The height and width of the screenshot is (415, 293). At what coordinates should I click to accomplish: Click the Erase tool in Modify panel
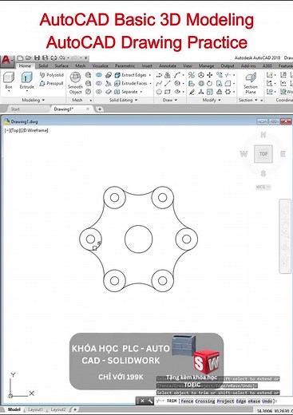click(x=192, y=92)
